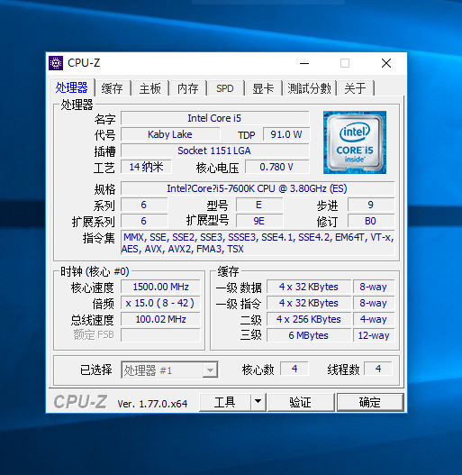Viewport: 462px width, 475px height.
Task: Select the 内存 tab
Action: click(x=188, y=88)
